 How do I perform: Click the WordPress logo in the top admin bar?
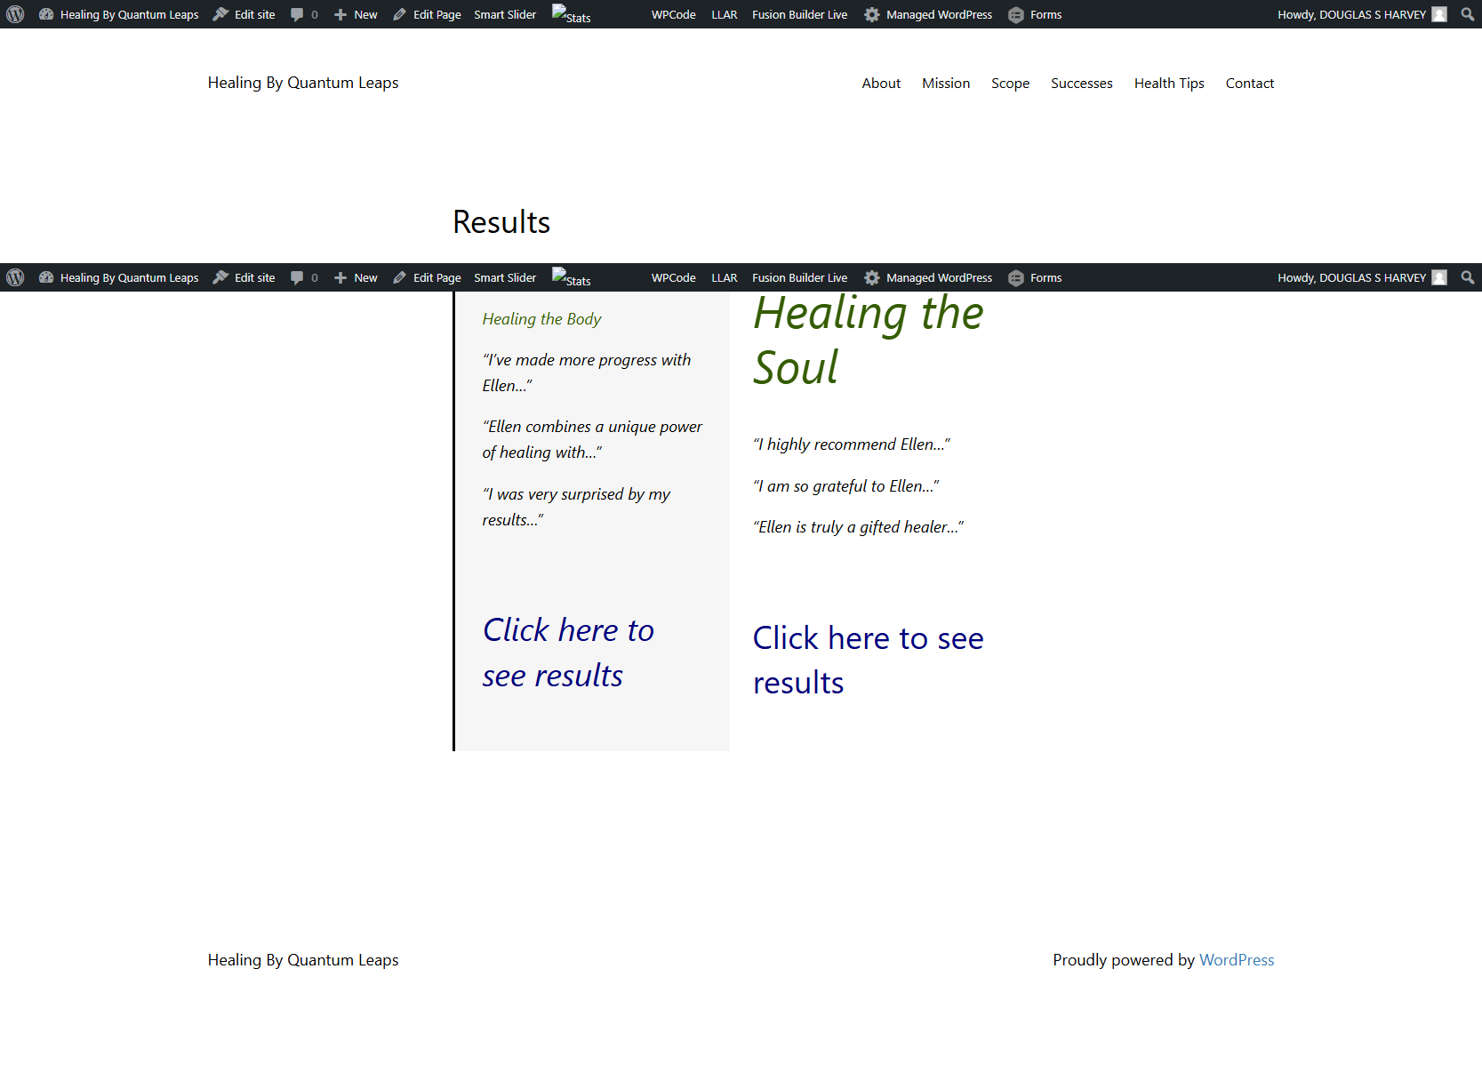pos(15,14)
